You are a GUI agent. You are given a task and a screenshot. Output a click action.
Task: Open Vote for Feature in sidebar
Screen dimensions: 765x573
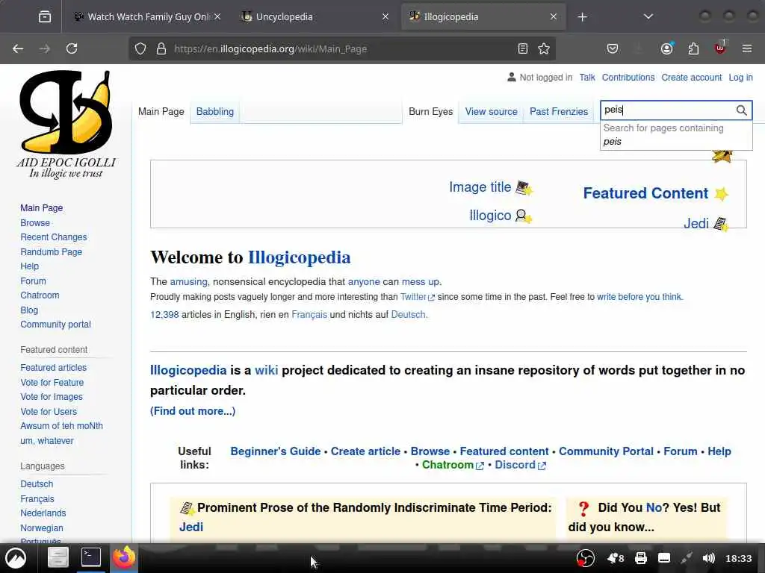pos(52,383)
